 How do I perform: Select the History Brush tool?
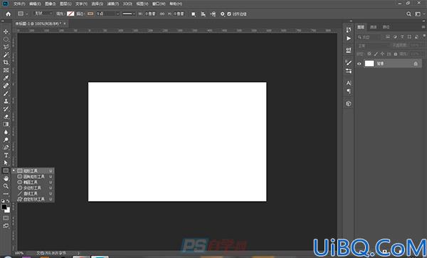(x=6, y=109)
